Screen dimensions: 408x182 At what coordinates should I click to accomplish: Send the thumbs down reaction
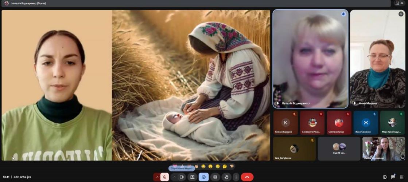click(x=231, y=166)
